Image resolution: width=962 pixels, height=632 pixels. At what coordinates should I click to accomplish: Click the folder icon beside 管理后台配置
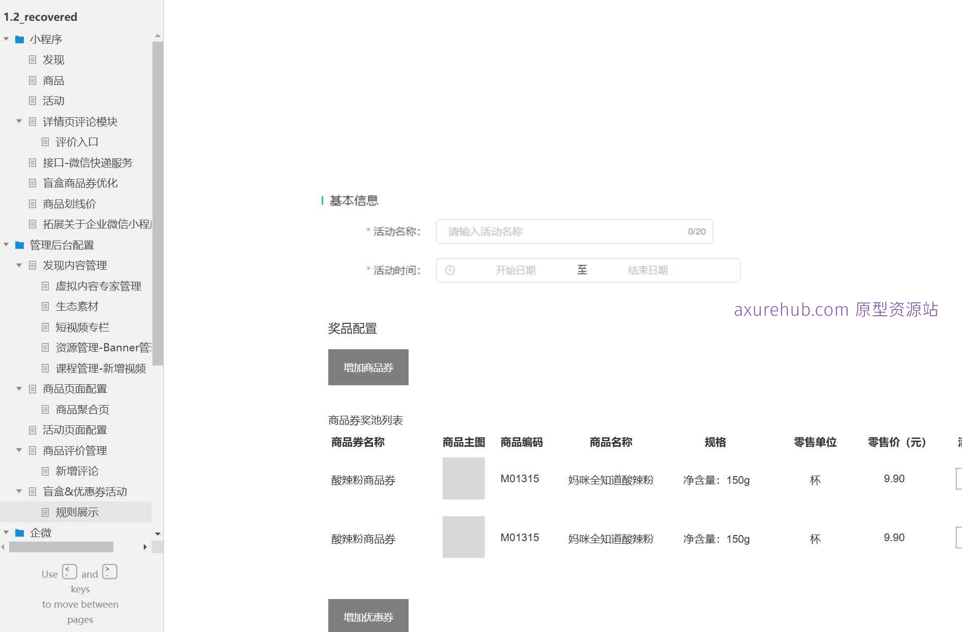point(19,245)
